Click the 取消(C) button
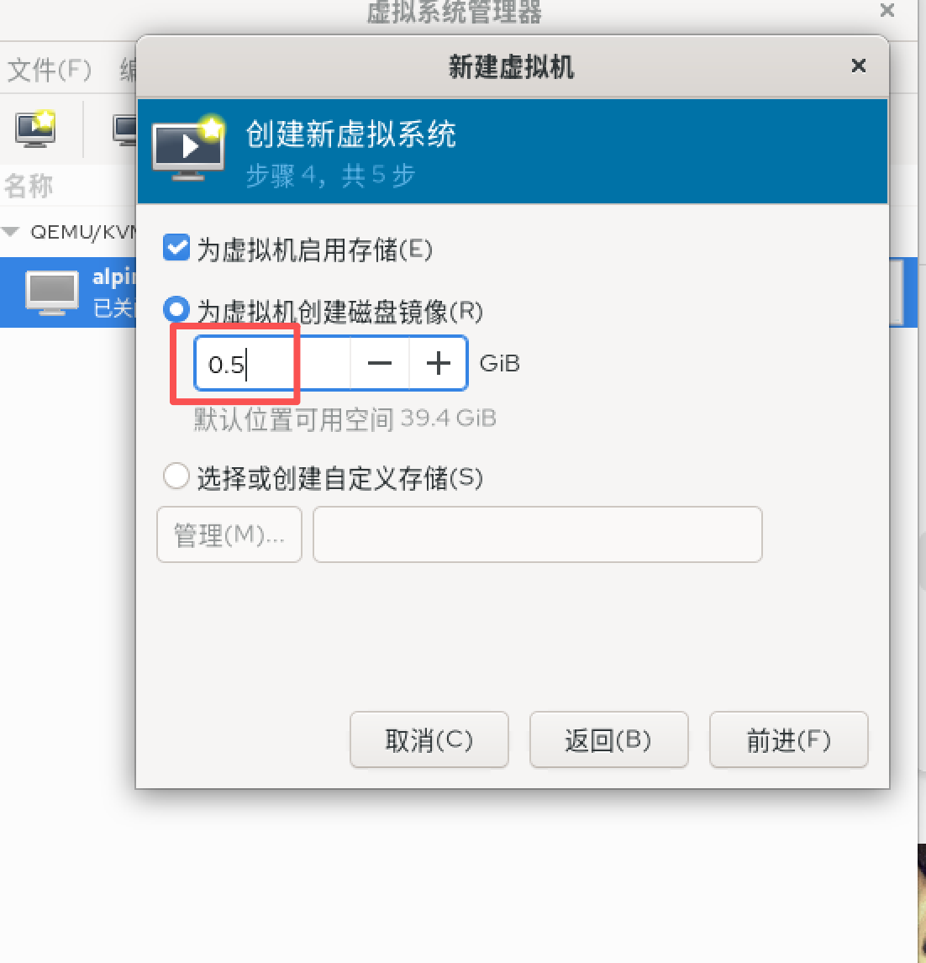The height and width of the screenshot is (963, 926). [x=429, y=740]
